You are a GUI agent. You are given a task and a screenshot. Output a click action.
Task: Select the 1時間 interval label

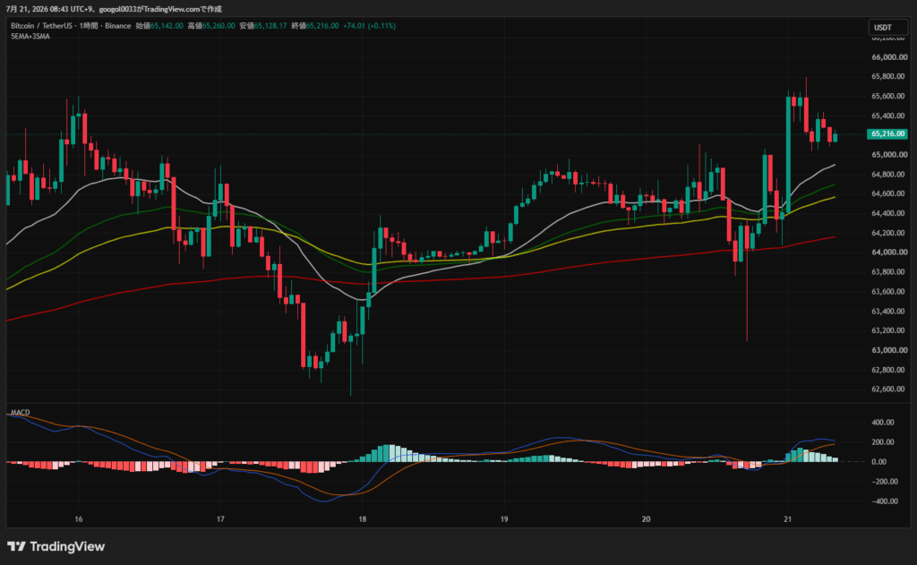coord(89,26)
